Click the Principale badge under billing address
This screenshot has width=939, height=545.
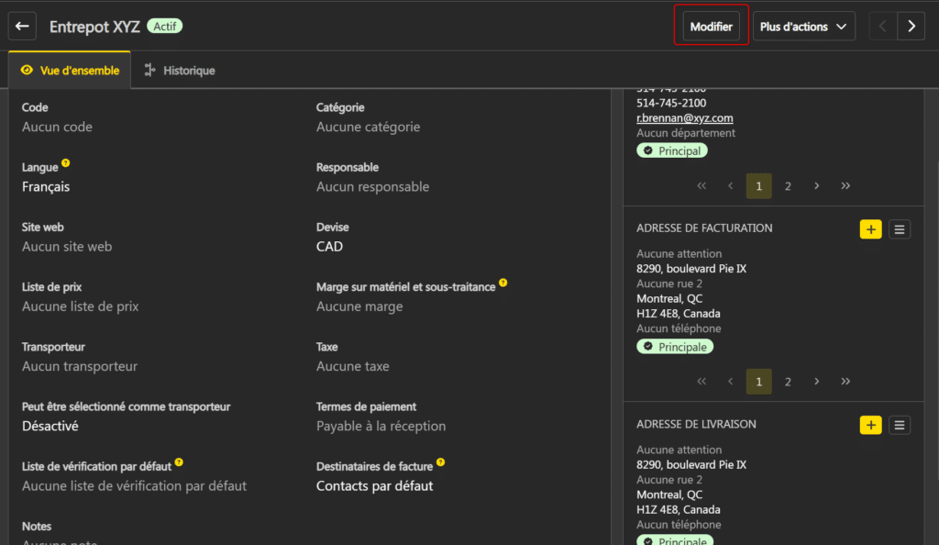(x=675, y=347)
